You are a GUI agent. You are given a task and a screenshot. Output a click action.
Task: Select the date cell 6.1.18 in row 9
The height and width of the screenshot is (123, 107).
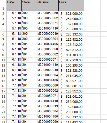[14, 50]
